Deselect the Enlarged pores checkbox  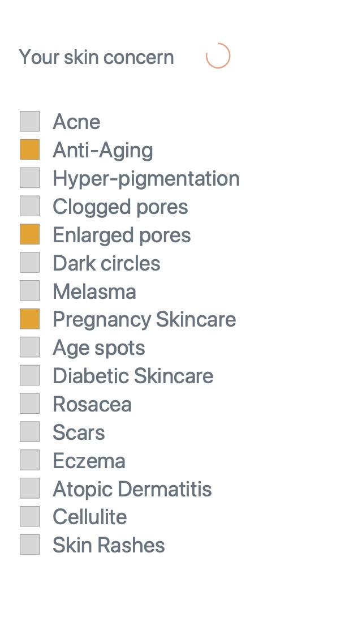coord(29,234)
